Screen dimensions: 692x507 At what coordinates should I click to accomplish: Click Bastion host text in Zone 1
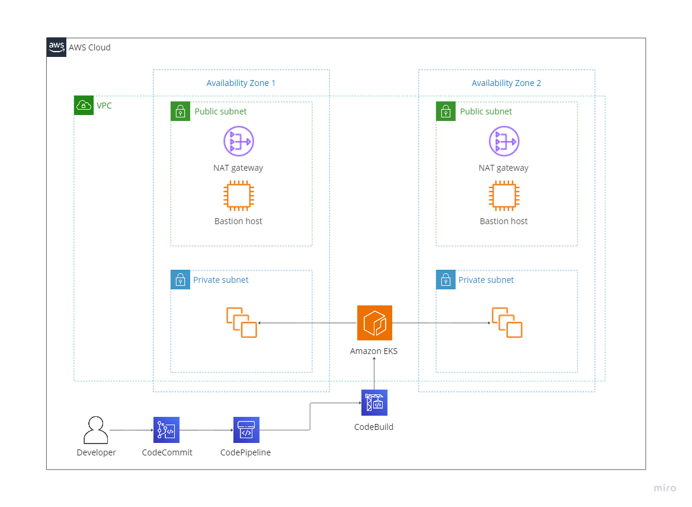coord(238,221)
